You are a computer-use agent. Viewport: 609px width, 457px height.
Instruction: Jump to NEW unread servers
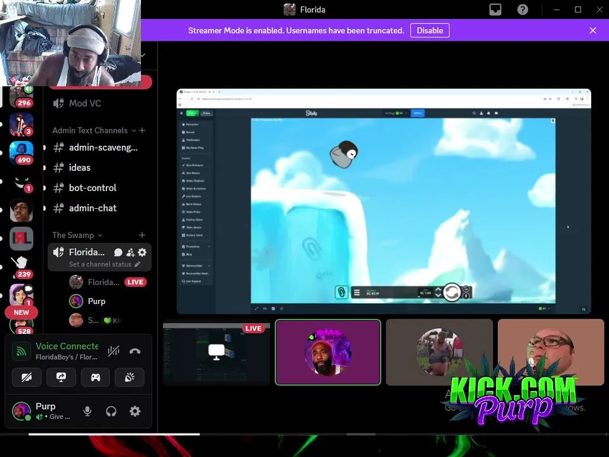[22, 312]
